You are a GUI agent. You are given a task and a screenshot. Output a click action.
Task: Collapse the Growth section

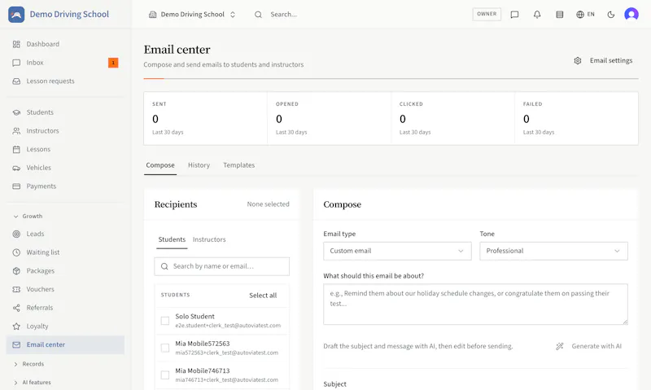click(x=28, y=216)
